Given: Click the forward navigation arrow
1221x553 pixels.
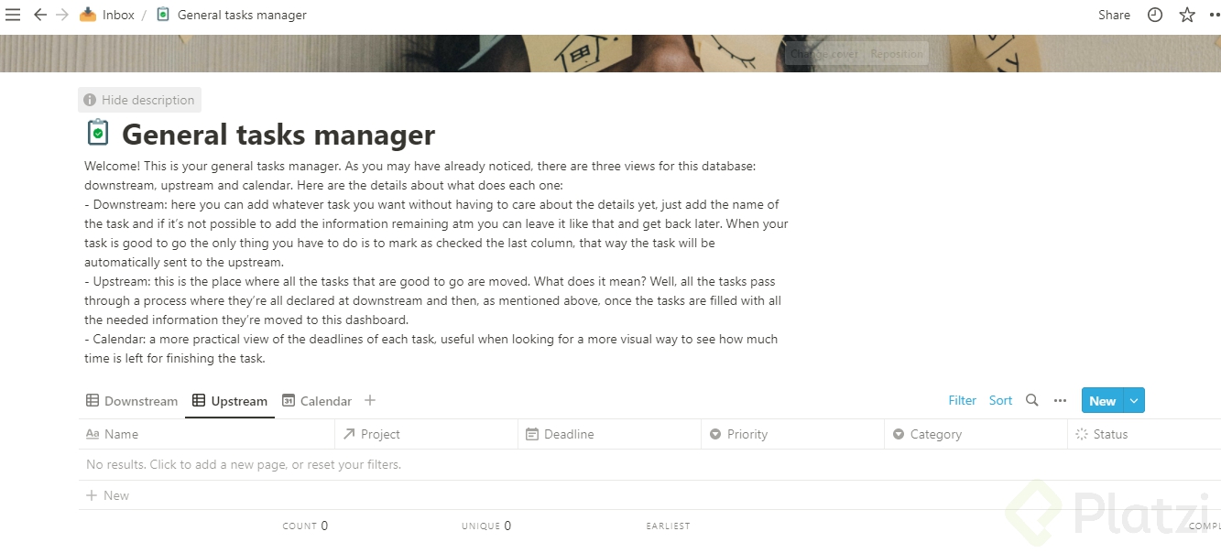Looking at the screenshot, I should point(62,15).
